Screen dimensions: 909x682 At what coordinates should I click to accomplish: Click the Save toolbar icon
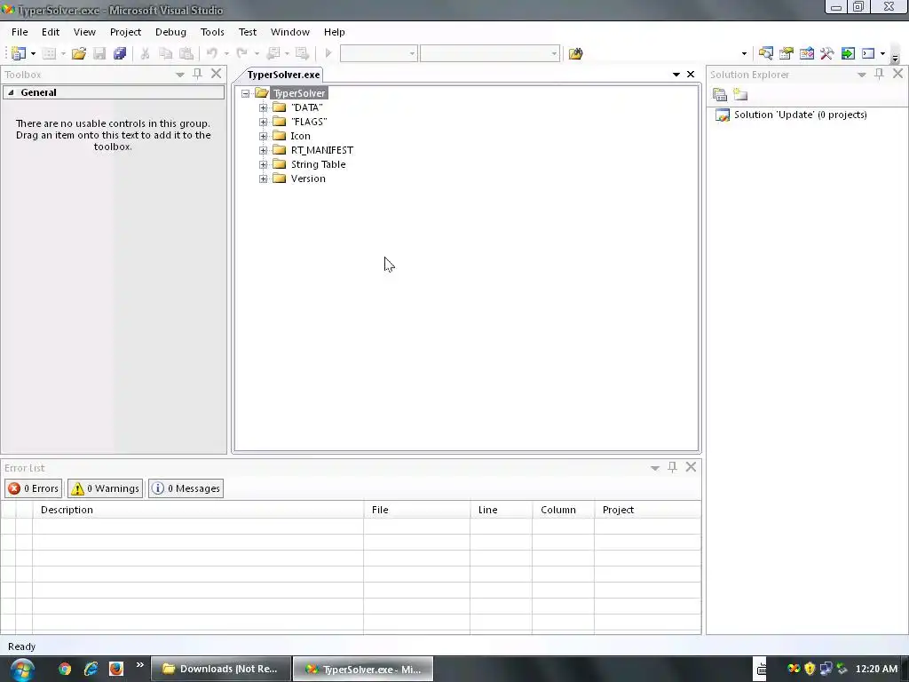pos(99,53)
